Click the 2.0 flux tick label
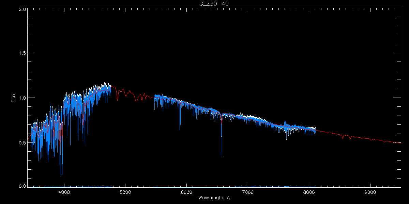The height and width of the screenshot is (204, 409). pos(22,9)
